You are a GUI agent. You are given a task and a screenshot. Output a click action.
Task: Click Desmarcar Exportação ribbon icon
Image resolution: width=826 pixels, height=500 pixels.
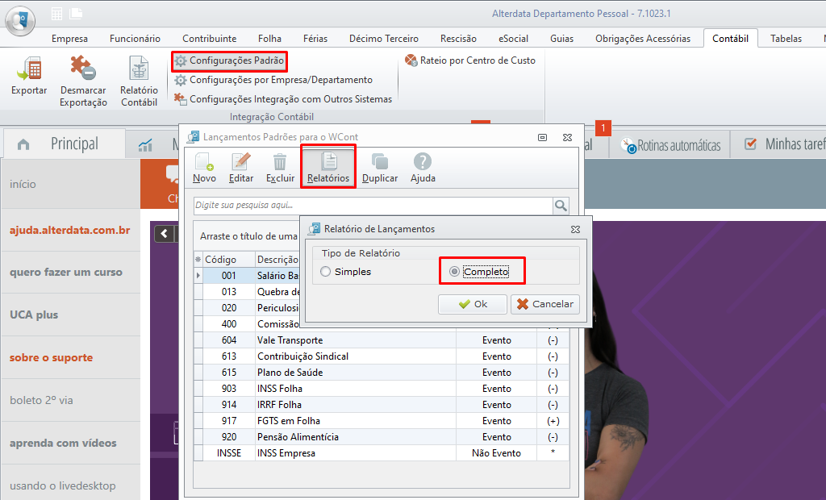[x=83, y=81]
